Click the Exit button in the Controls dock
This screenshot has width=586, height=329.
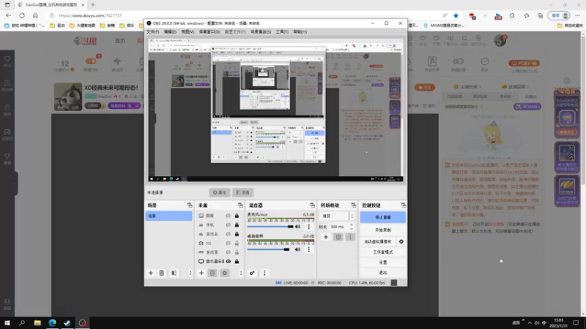pos(383,273)
